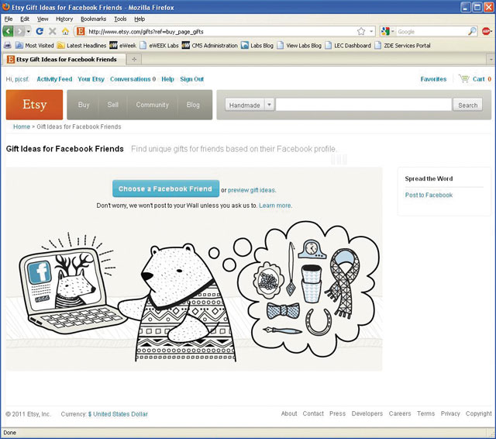The height and width of the screenshot is (439, 496).
Task: Open the View menu
Action: pyautogui.click(x=43, y=19)
